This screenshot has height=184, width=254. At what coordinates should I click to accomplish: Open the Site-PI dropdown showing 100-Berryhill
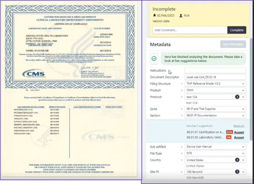(215, 172)
